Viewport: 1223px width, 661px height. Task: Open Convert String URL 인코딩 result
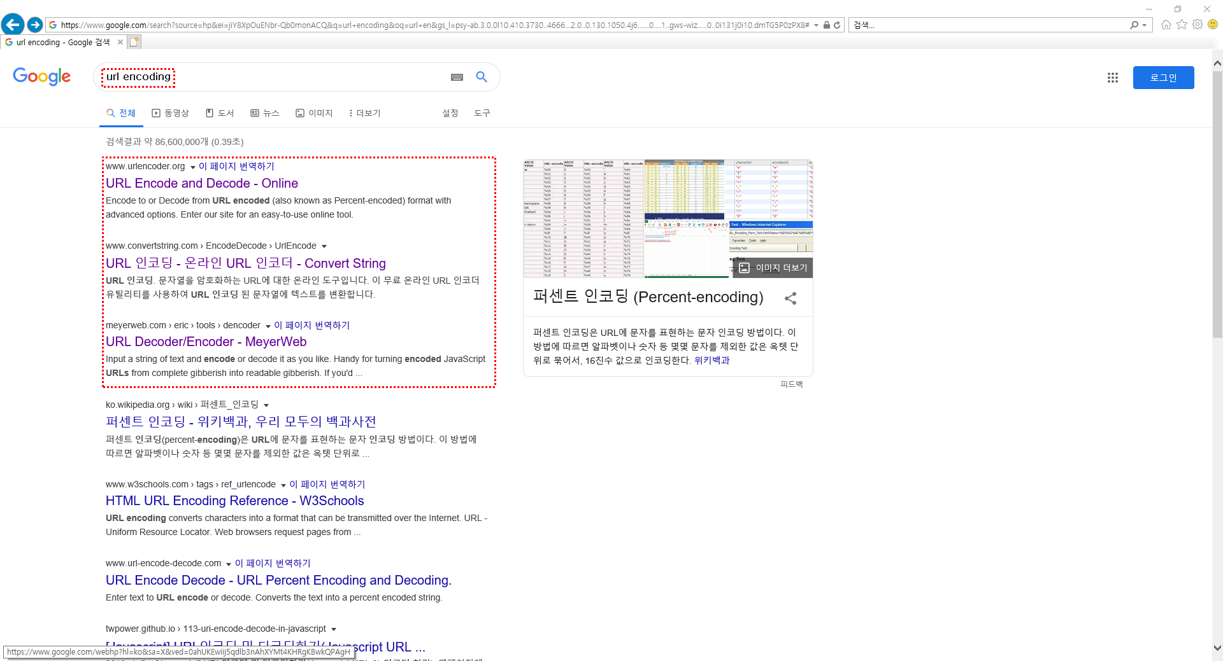246,263
